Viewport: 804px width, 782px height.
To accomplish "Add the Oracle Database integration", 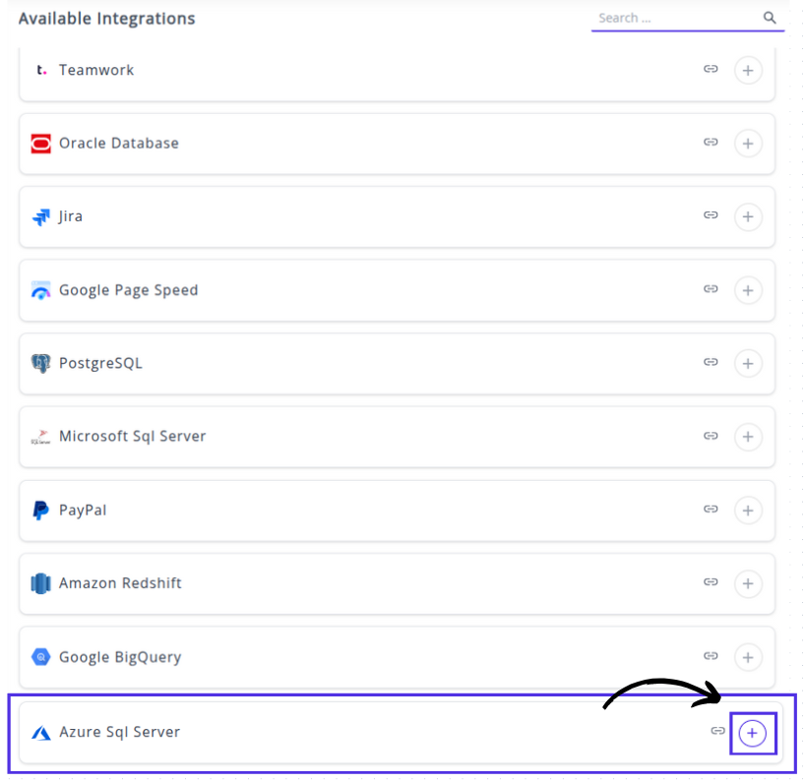I will pyautogui.click(x=748, y=144).
